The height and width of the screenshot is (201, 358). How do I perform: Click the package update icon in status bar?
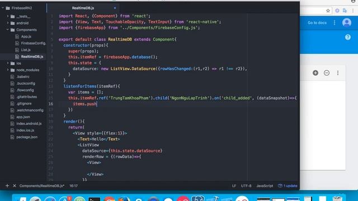280,186
